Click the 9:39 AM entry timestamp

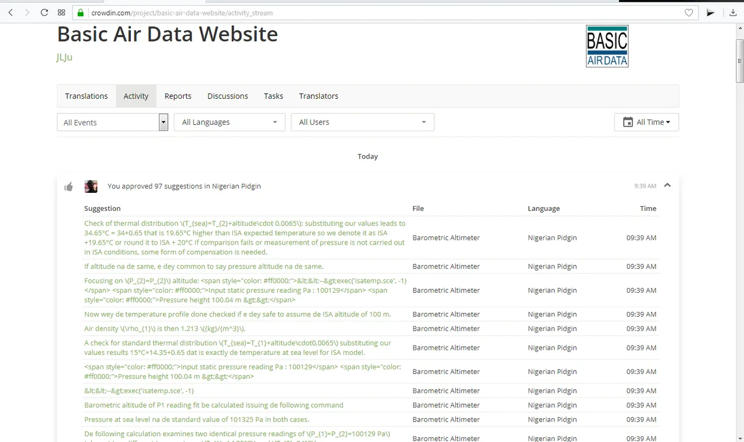645,186
